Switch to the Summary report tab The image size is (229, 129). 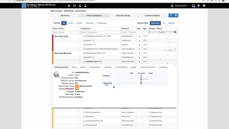point(65,15)
